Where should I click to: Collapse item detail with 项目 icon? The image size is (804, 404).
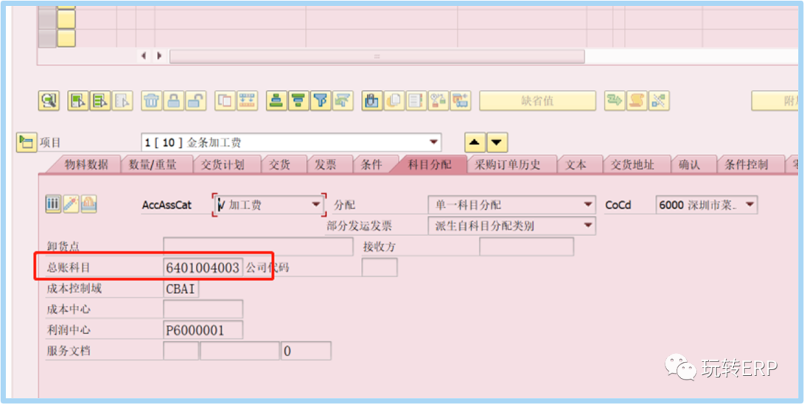click(26, 143)
